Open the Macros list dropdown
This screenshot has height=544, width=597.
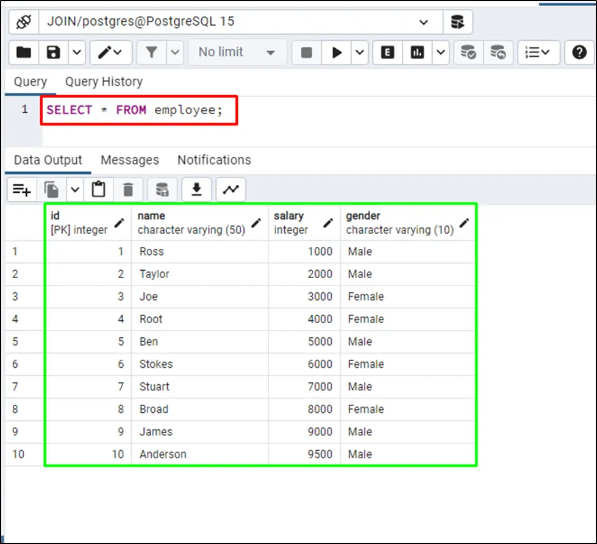(x=538, y=52)
